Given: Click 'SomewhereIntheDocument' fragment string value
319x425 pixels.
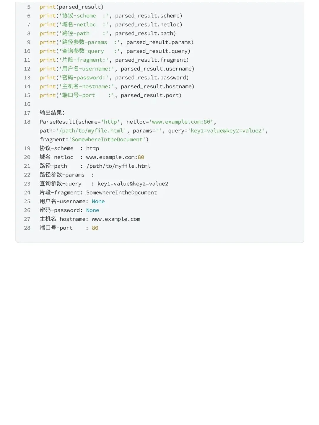Looking at the screenshot, I should [107, 140].
